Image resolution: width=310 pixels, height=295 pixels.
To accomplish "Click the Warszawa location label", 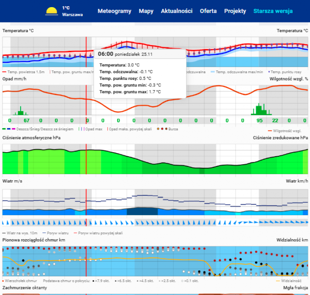I will (x=72, y=15).
